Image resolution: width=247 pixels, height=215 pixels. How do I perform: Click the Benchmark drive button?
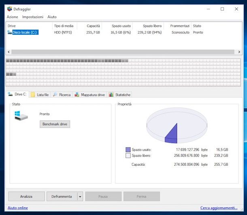click(x=55, y=124)
